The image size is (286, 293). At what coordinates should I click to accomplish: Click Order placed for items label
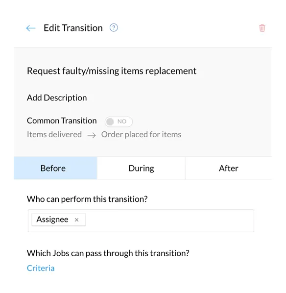pos(141,134)
